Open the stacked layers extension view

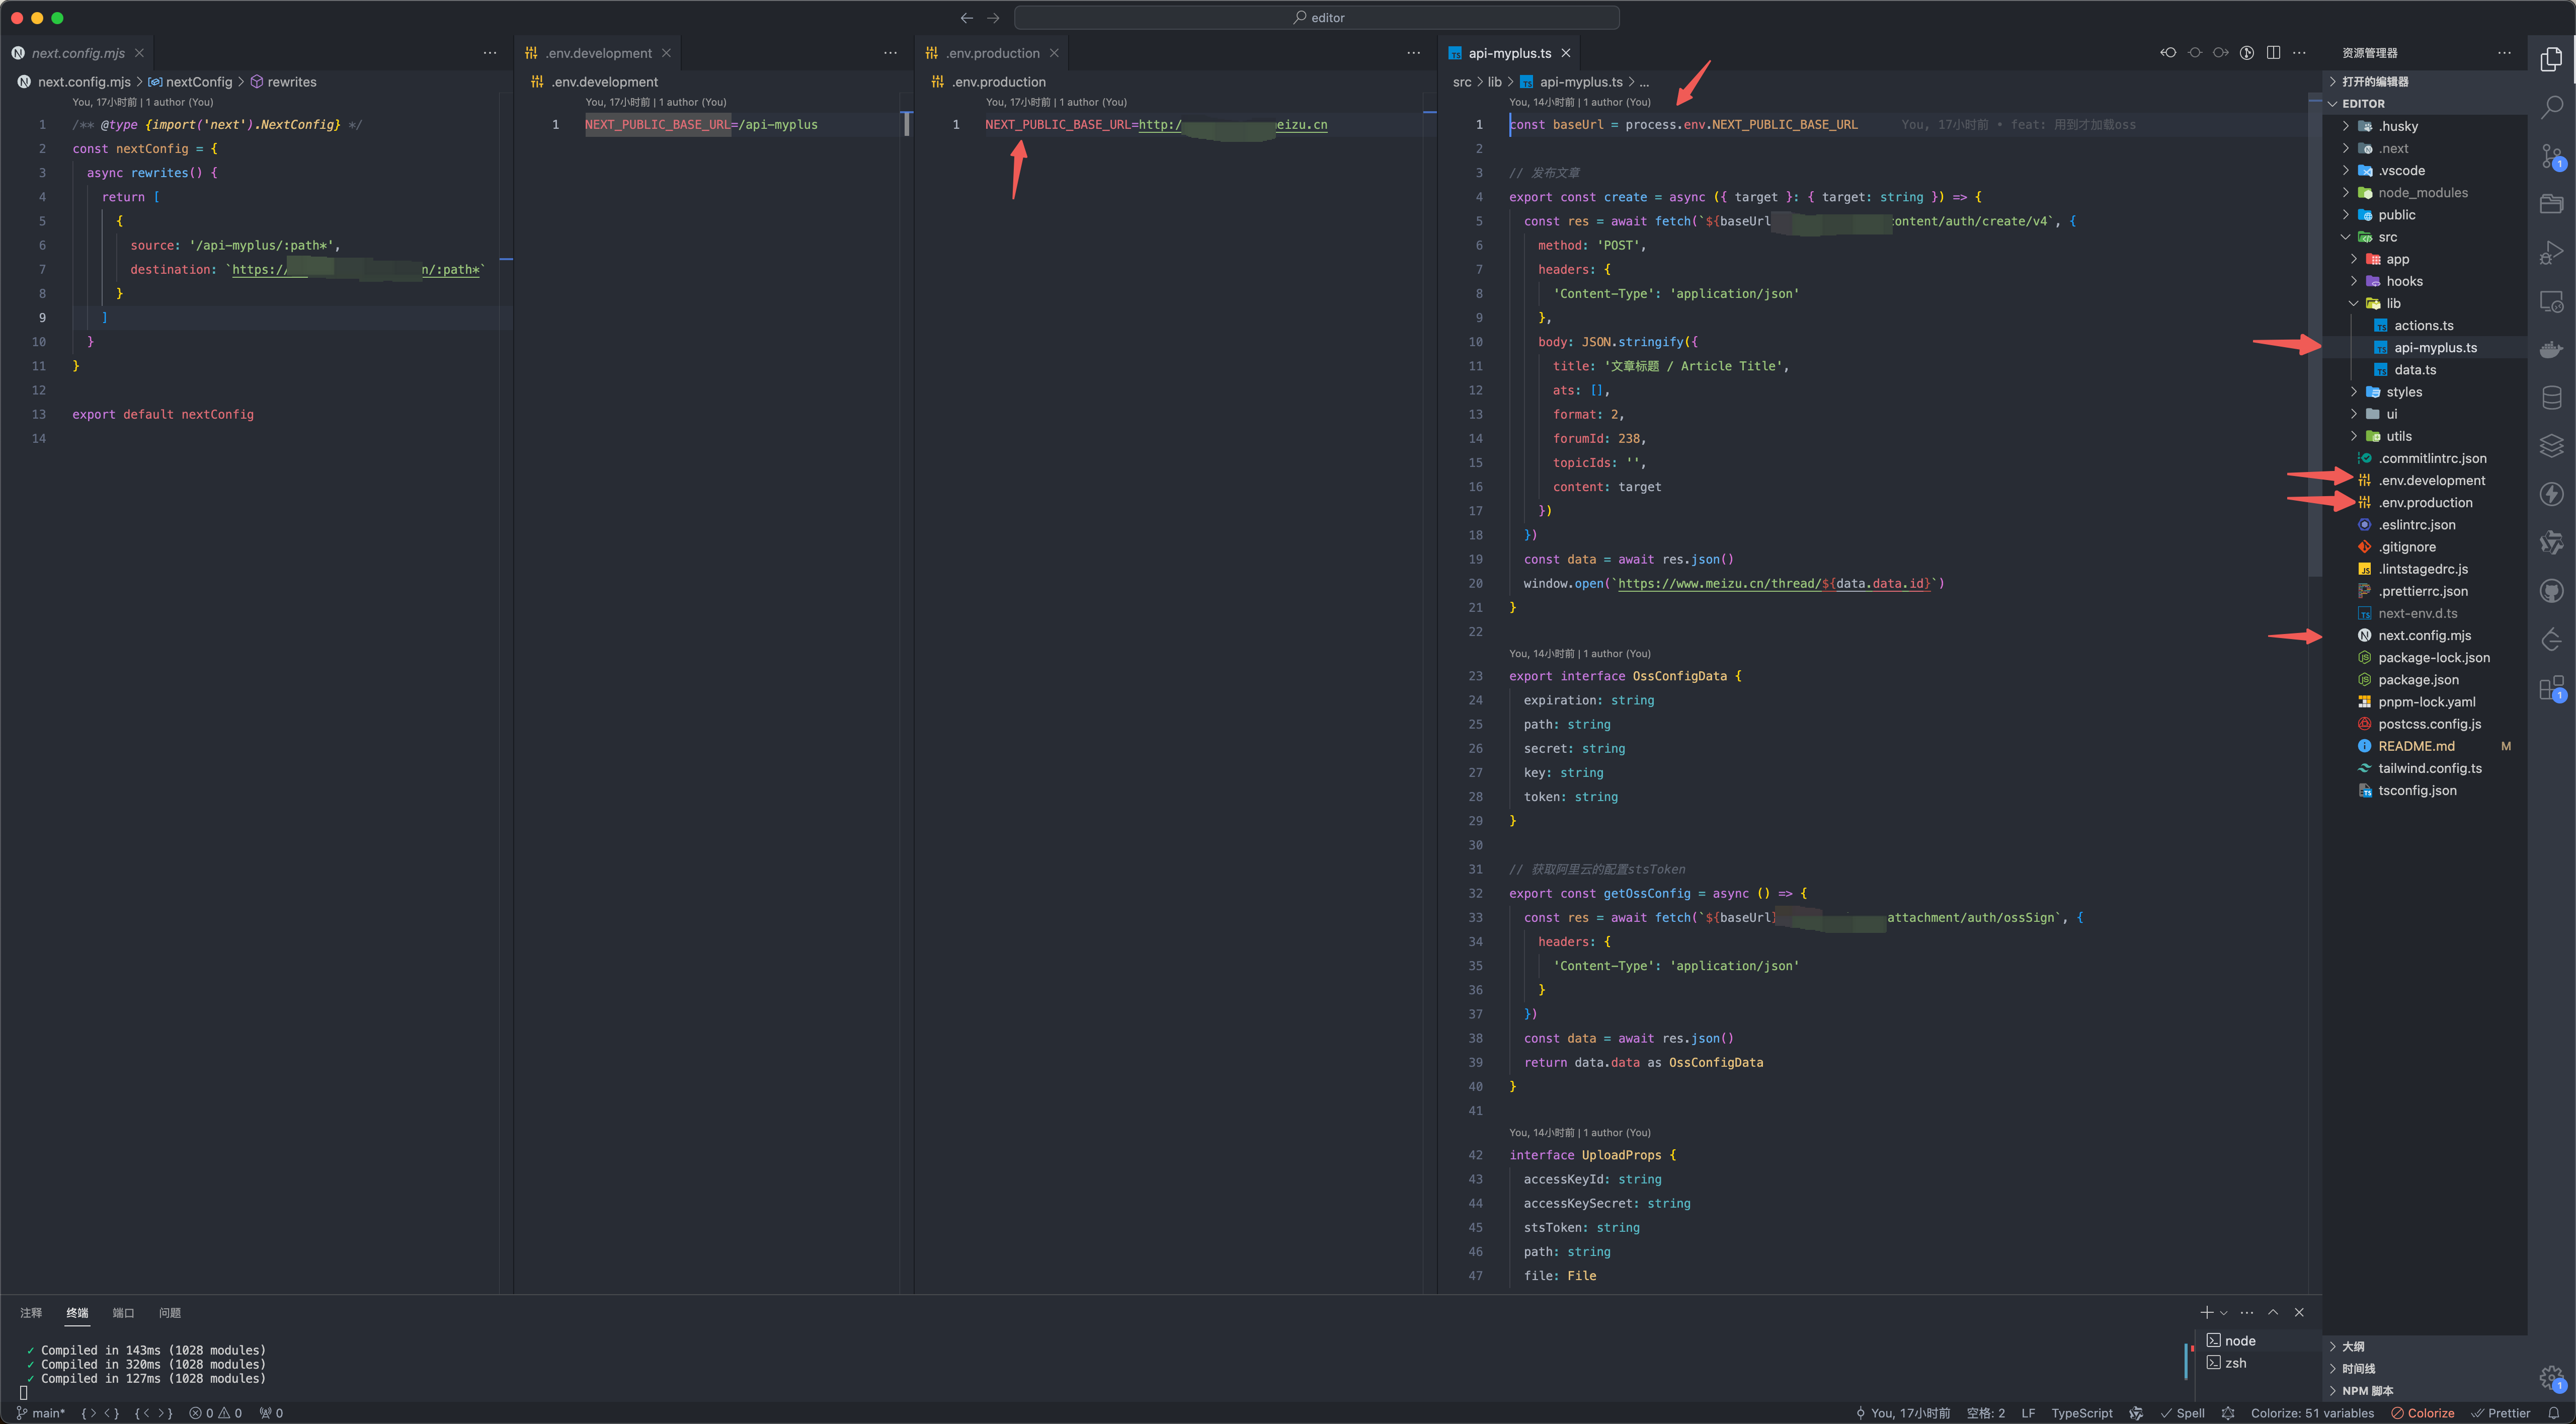[2551, 446]
